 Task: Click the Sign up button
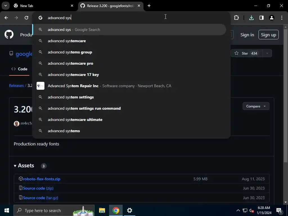268,35
